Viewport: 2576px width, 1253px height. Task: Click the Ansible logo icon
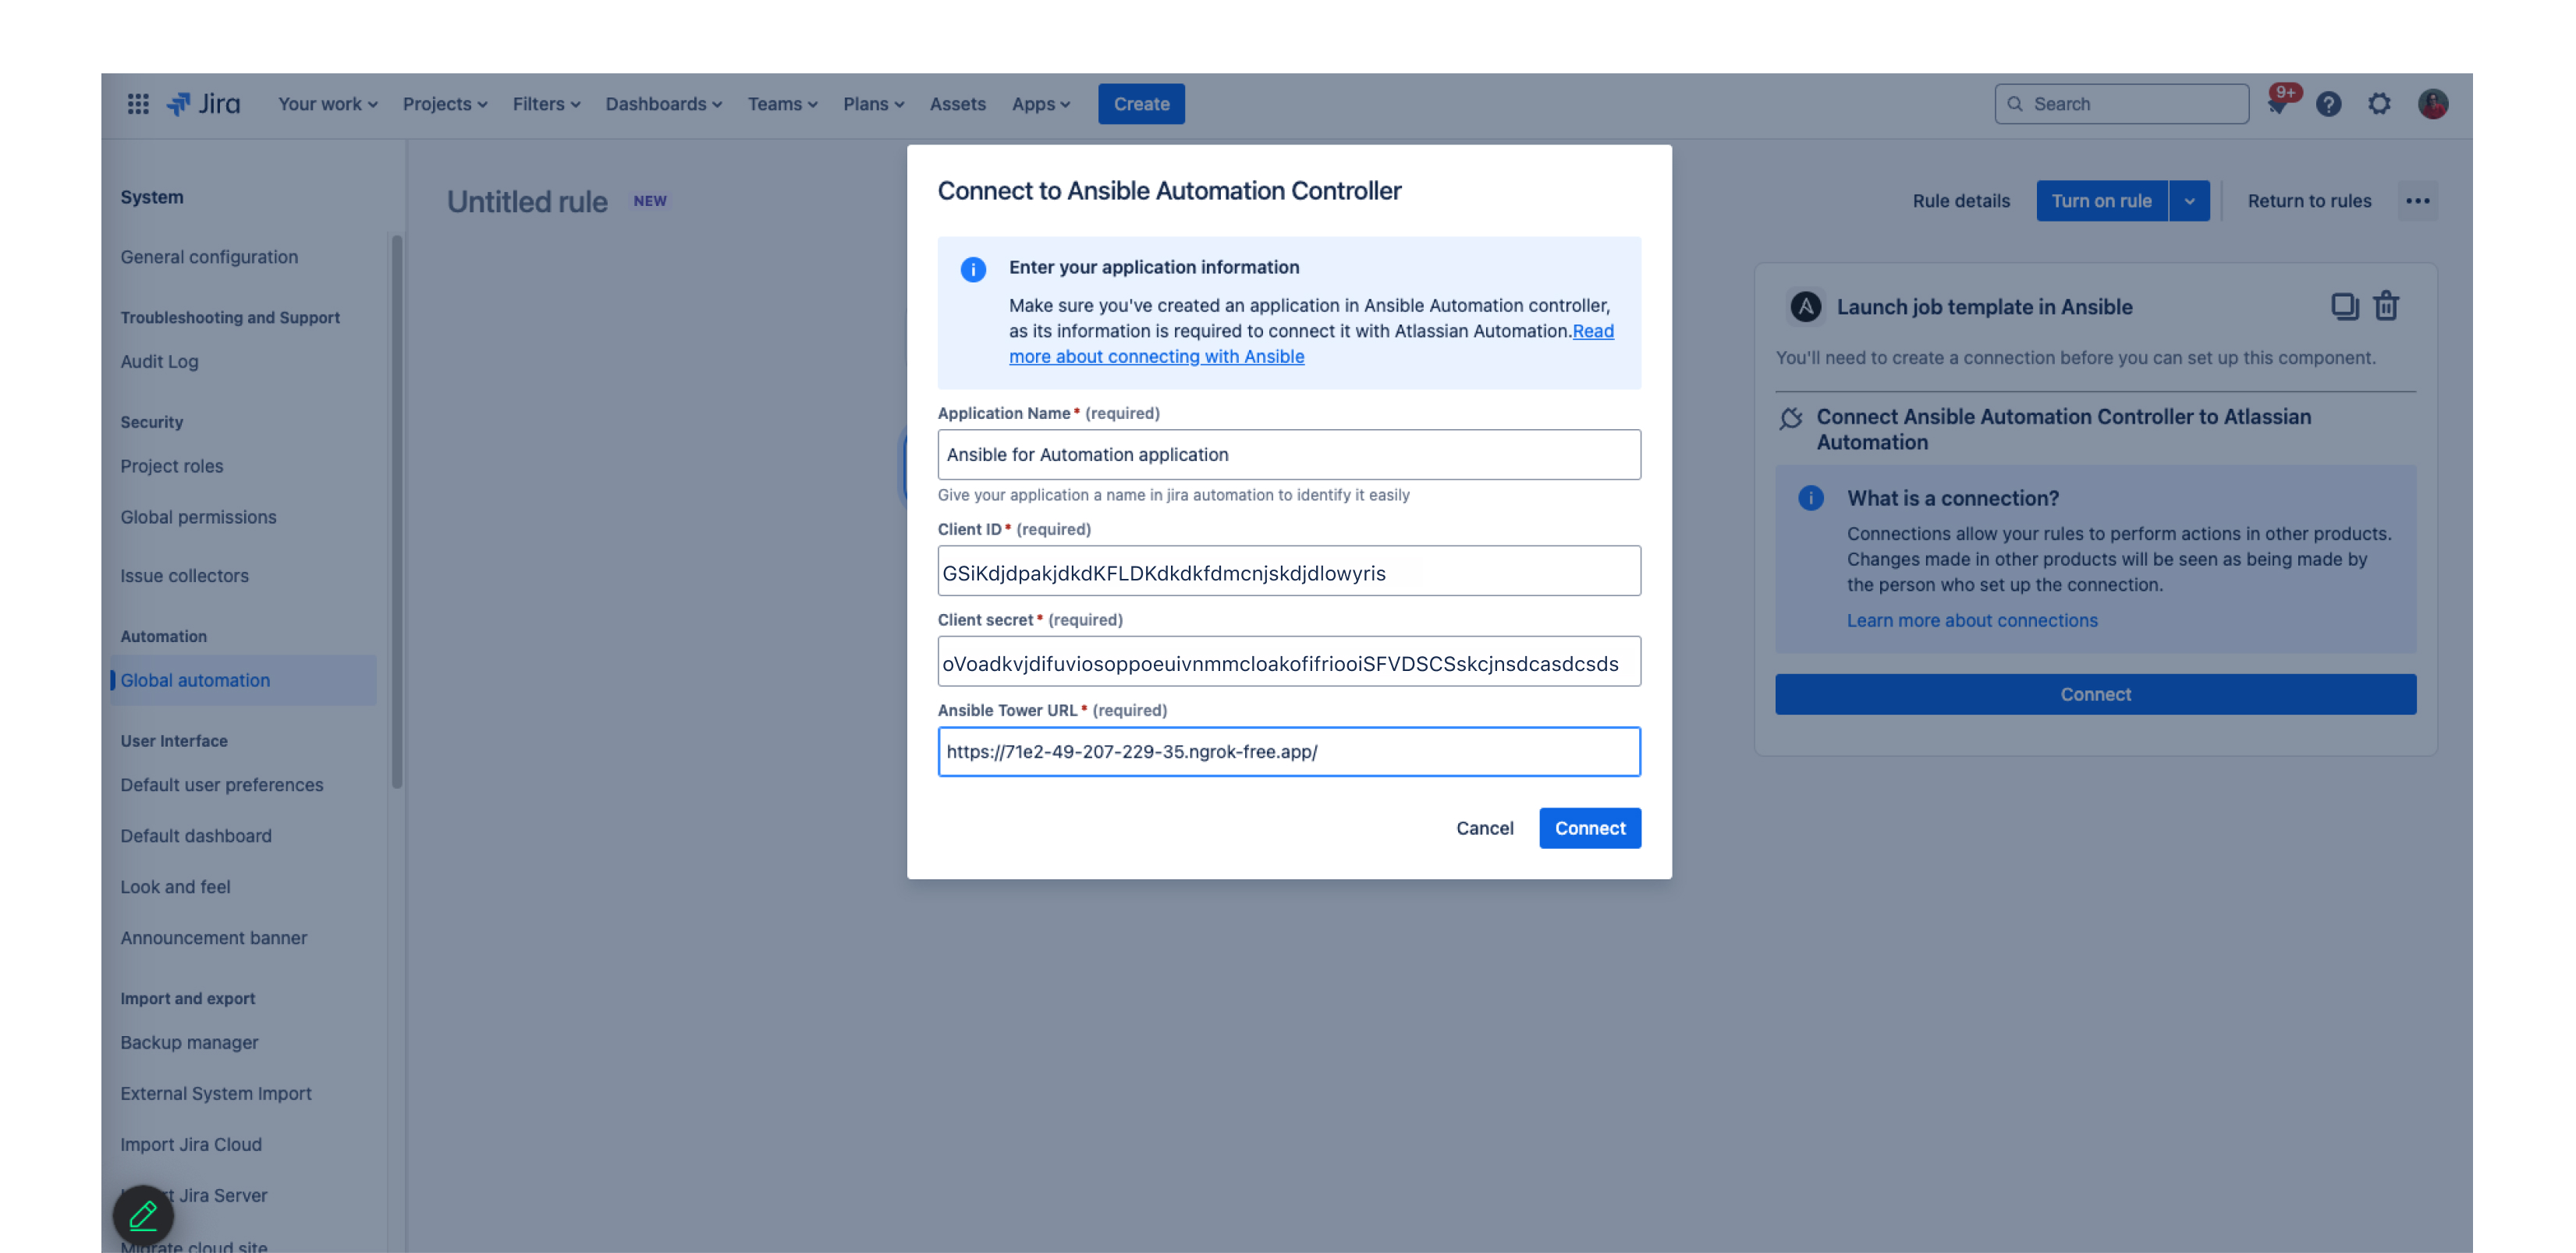1805,306
